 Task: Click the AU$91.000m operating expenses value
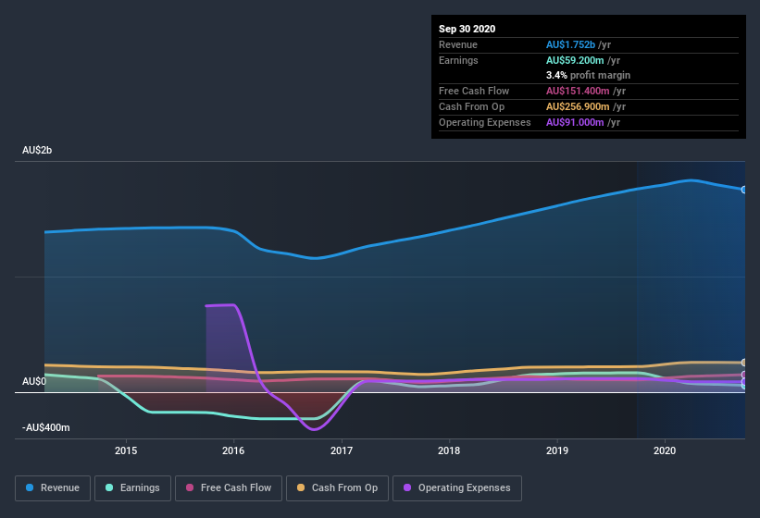tap(575, 122)
